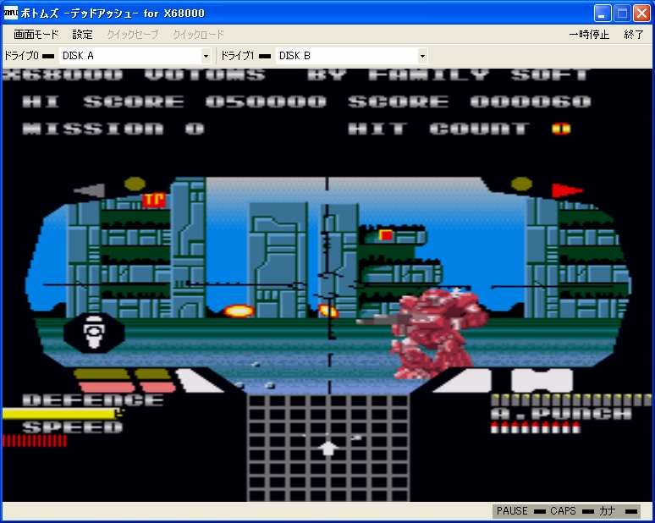Click the DEFENCE label text
655x523 pixels.
tap(93, 400)
